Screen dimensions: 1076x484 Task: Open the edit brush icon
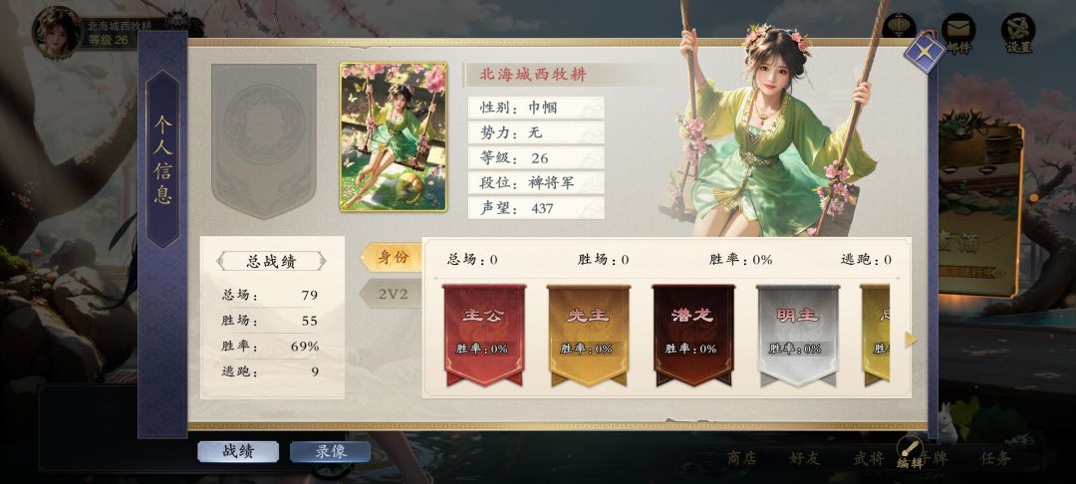910,449
